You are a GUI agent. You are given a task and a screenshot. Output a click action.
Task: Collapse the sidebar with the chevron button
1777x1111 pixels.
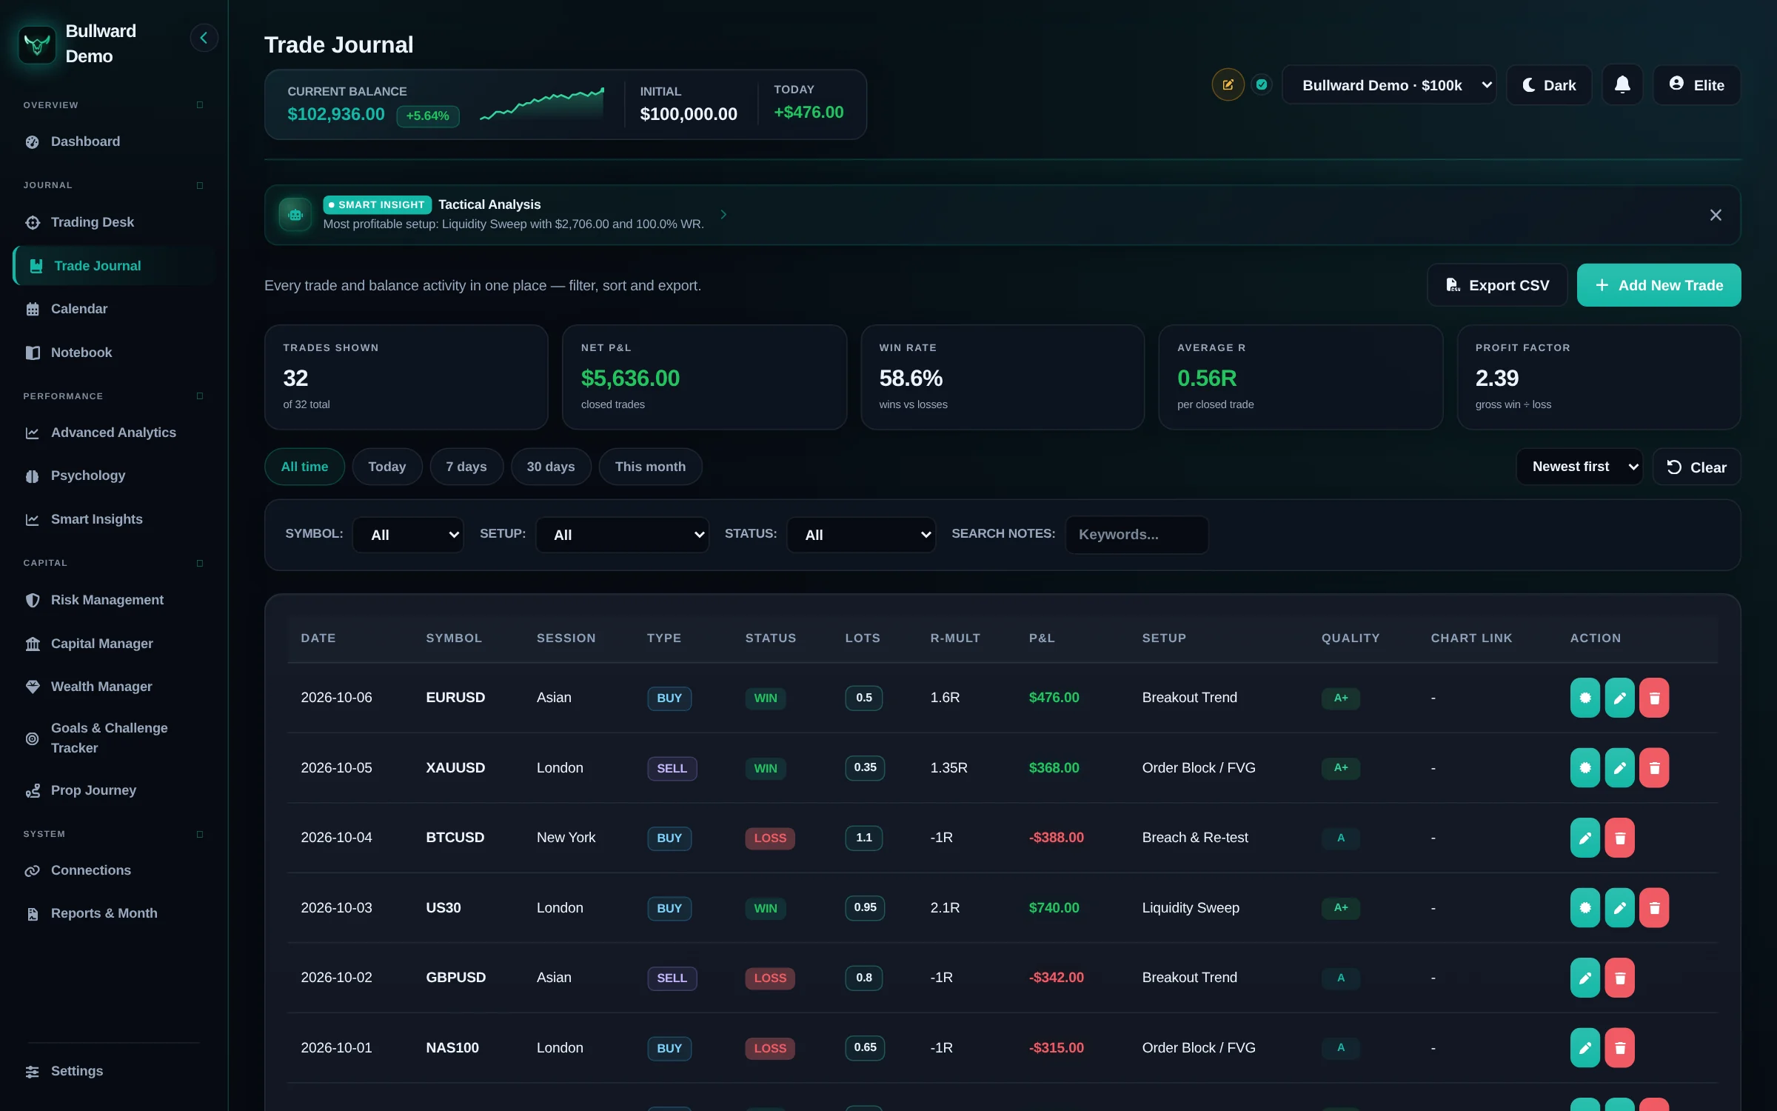click(204, 38)
